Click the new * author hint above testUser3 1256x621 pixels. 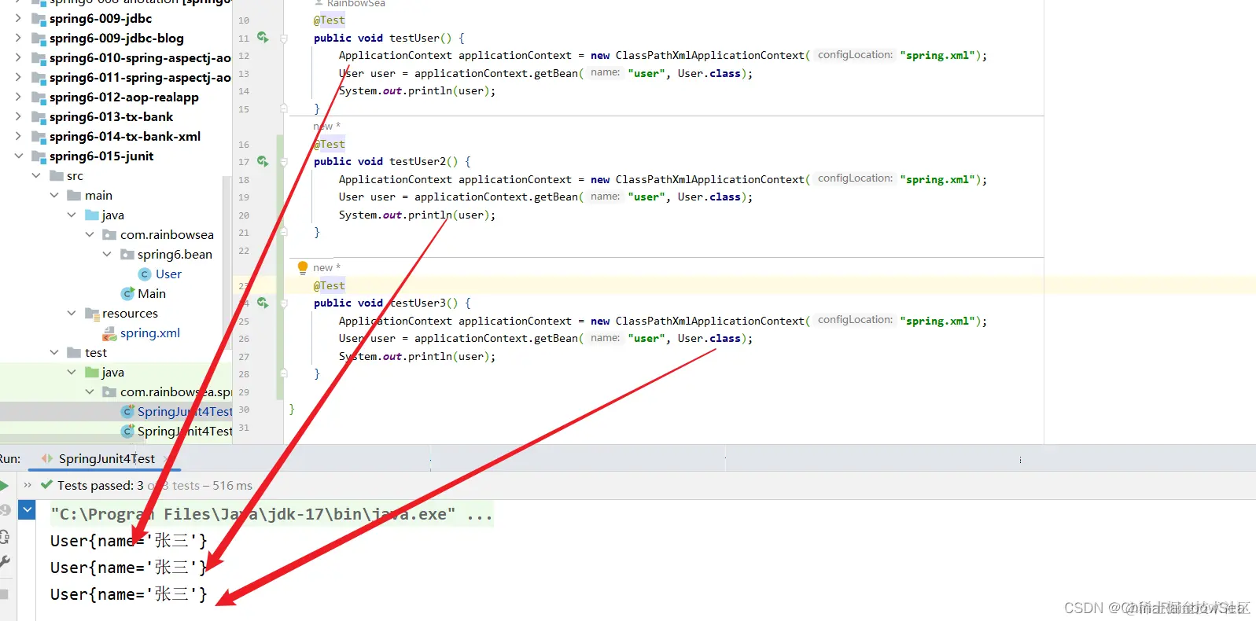[x=326, y=268]
